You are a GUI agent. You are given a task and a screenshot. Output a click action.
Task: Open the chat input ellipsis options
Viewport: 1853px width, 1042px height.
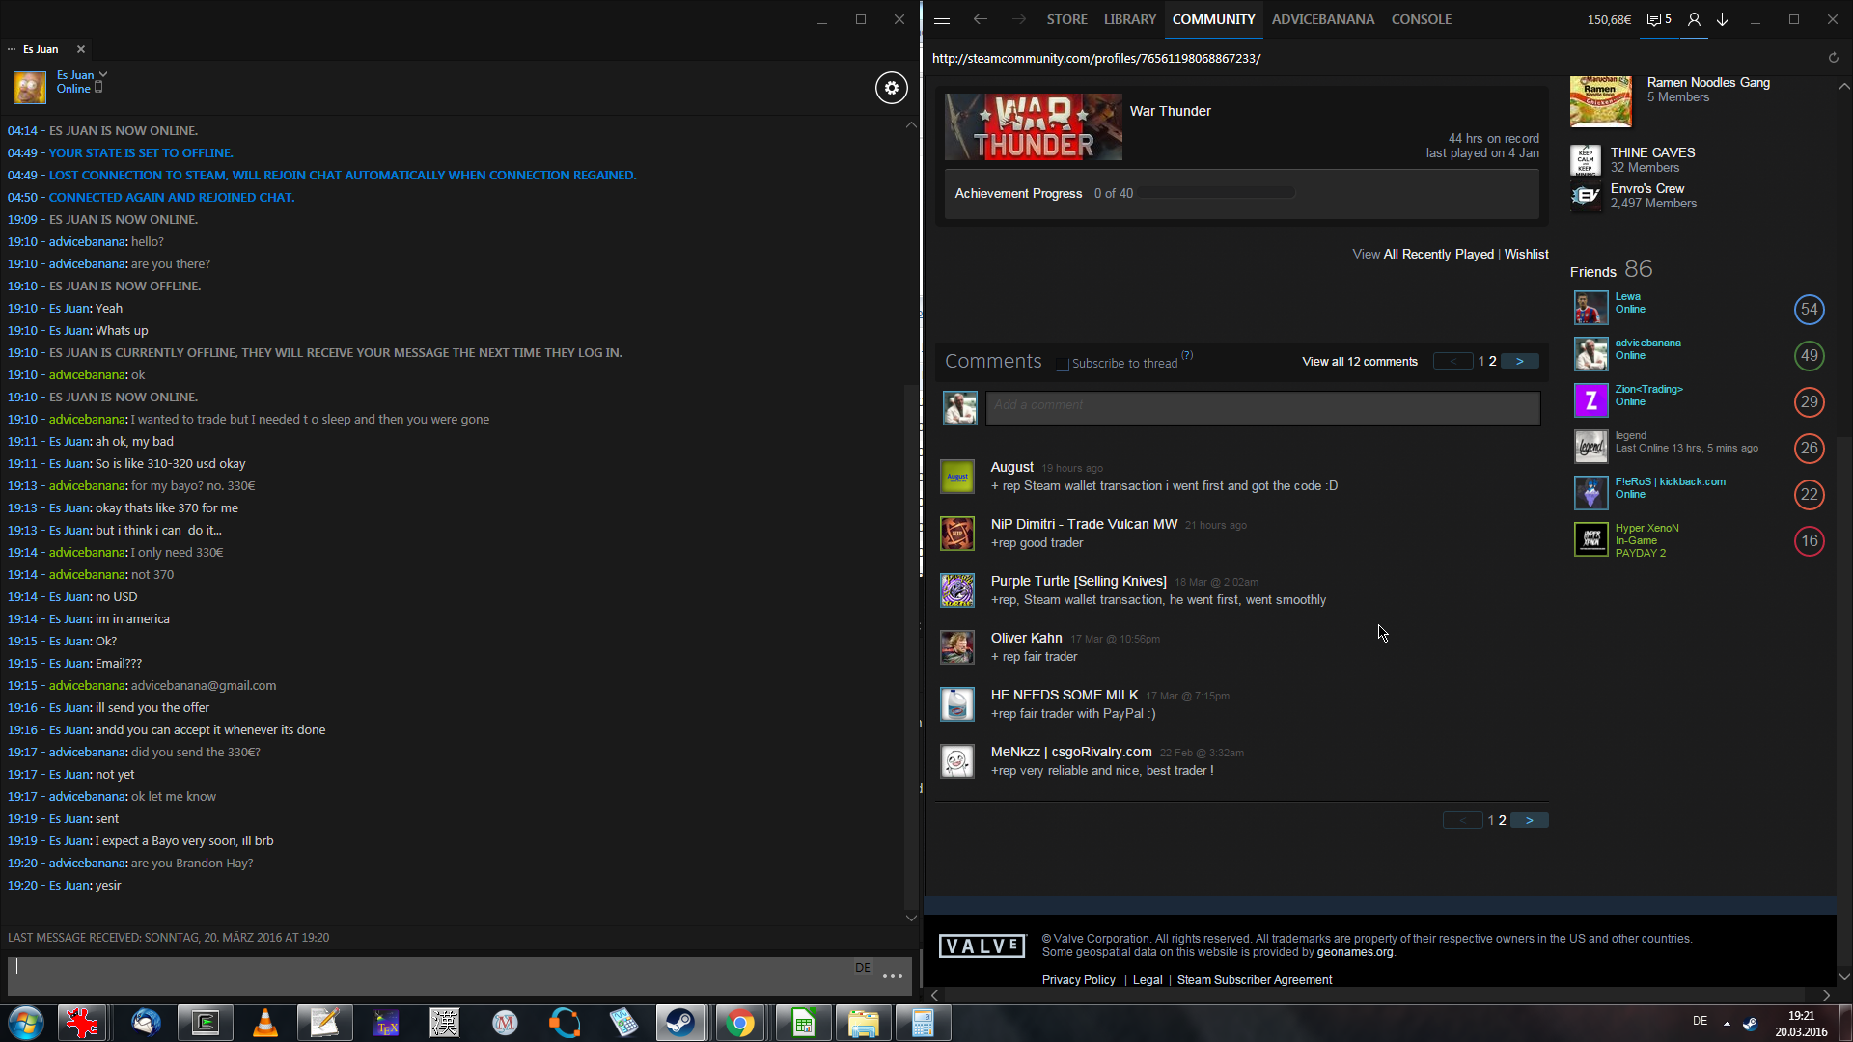click(893, 976)
